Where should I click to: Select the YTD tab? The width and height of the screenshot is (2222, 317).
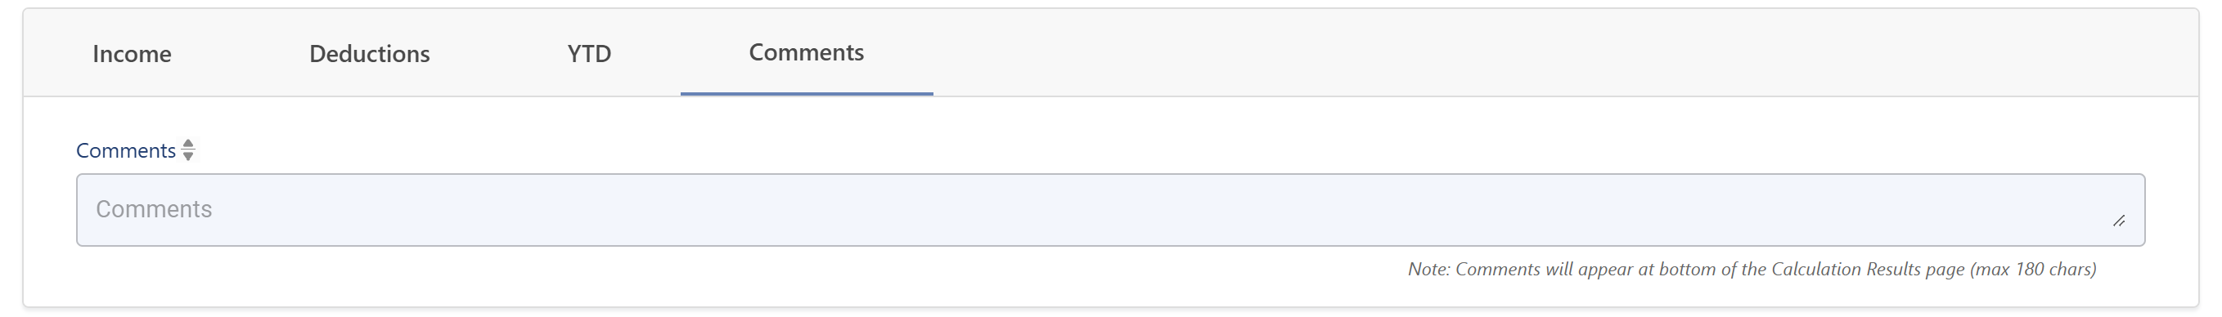pyautogui.click(x=589, y=53)
